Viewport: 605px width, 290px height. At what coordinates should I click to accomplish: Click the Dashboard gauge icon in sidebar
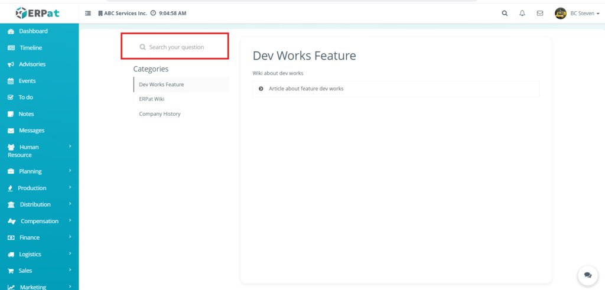pyautogui.click(x=11, y=31)
